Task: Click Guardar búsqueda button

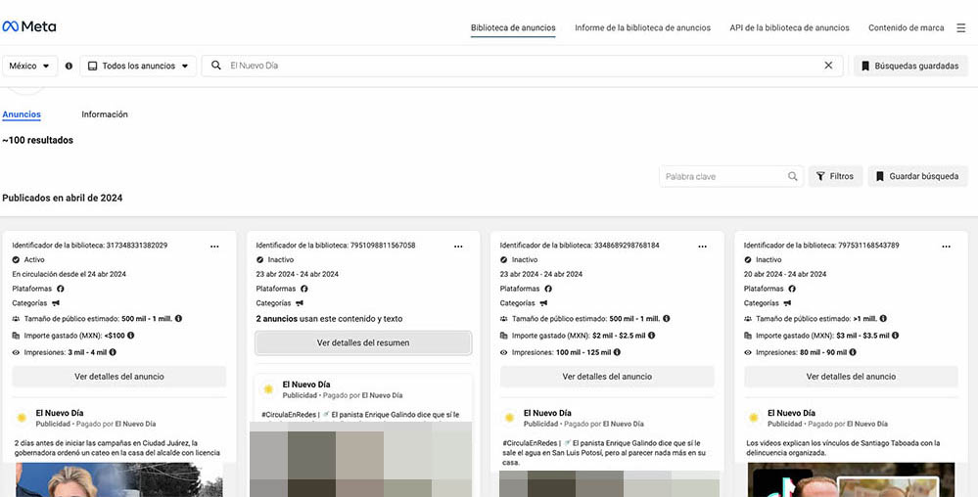Action: tap(917, 176)
